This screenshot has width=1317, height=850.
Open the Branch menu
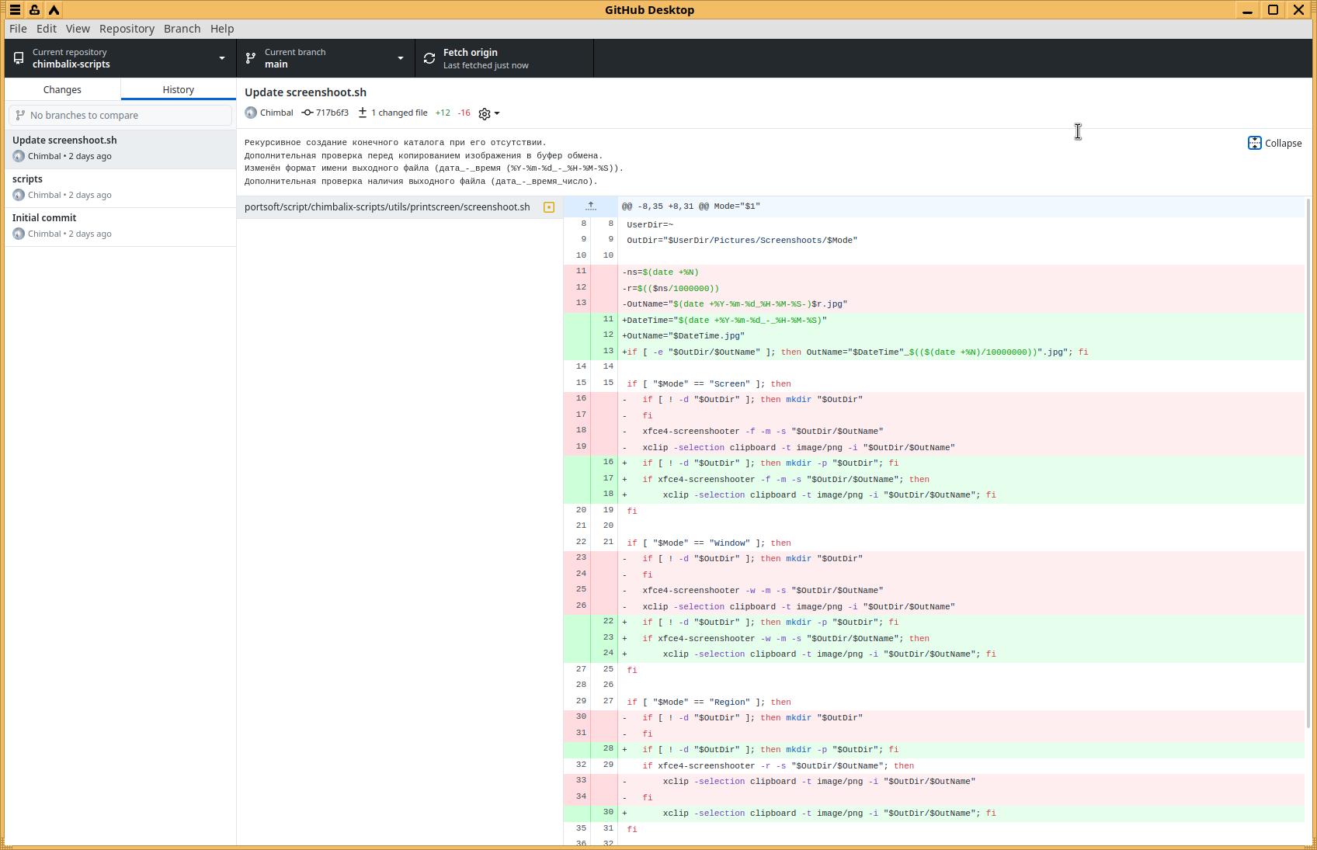[x=182, y=29]
